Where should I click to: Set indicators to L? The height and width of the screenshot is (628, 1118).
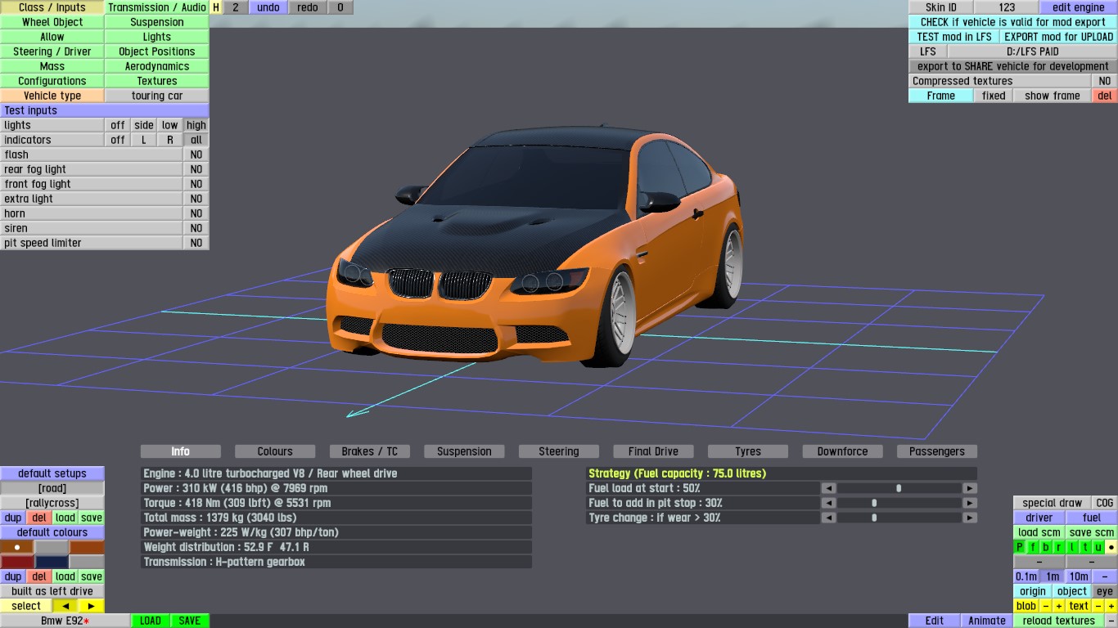pyautogui.click(x=144, y=140)
